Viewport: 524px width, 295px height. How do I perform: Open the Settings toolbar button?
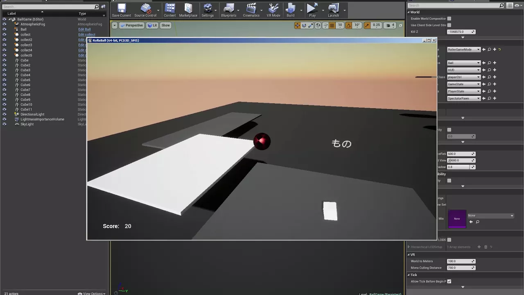coord(208,11)
